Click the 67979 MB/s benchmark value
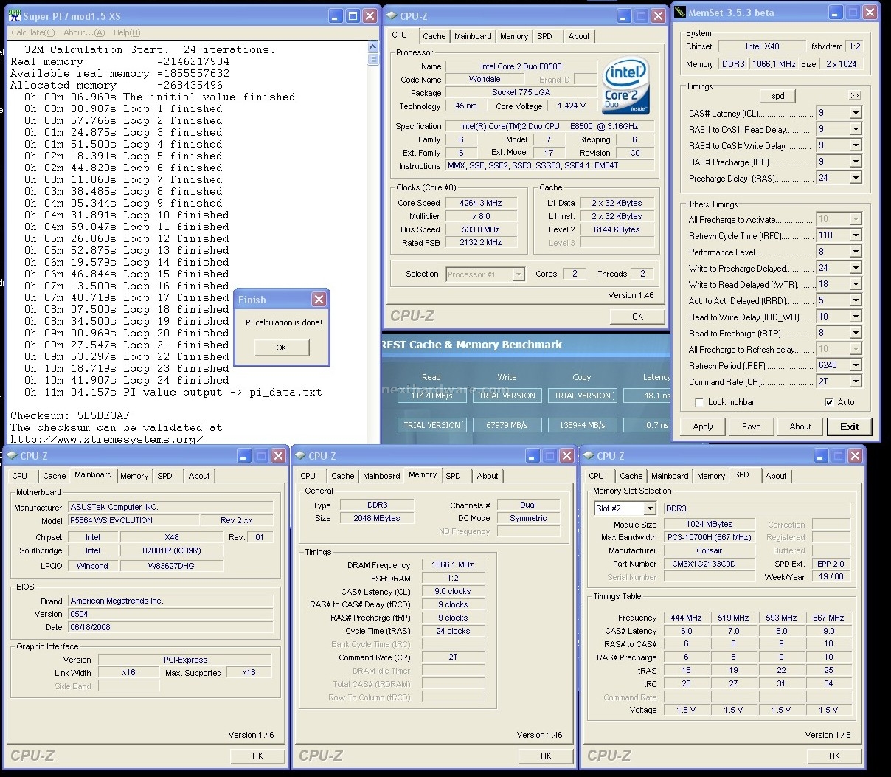Screen dimensions: 891x777 pyautogui.click(x=507, y=425)
